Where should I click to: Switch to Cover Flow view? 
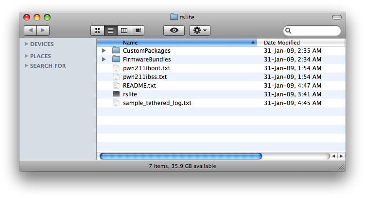tap(138, 30)
